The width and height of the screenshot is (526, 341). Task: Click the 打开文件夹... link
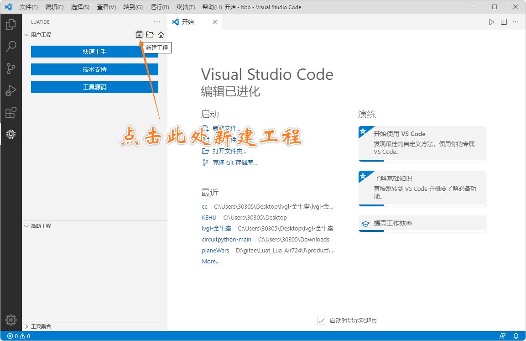tap(229, 152)
